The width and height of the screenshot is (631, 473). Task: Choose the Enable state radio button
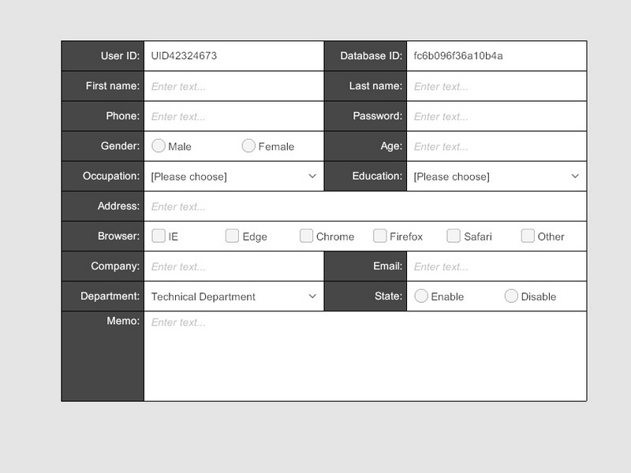tap(421, 296)
